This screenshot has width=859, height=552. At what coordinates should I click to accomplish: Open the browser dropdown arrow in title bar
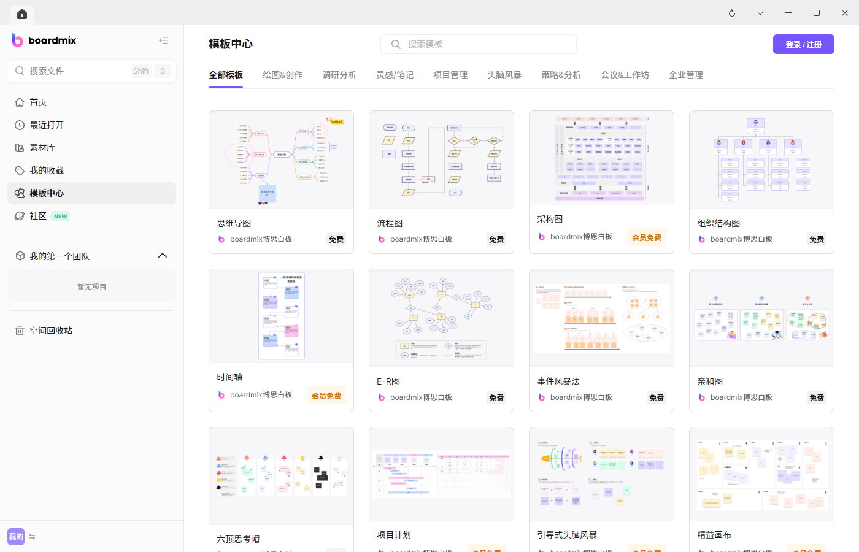coord(760,12)
